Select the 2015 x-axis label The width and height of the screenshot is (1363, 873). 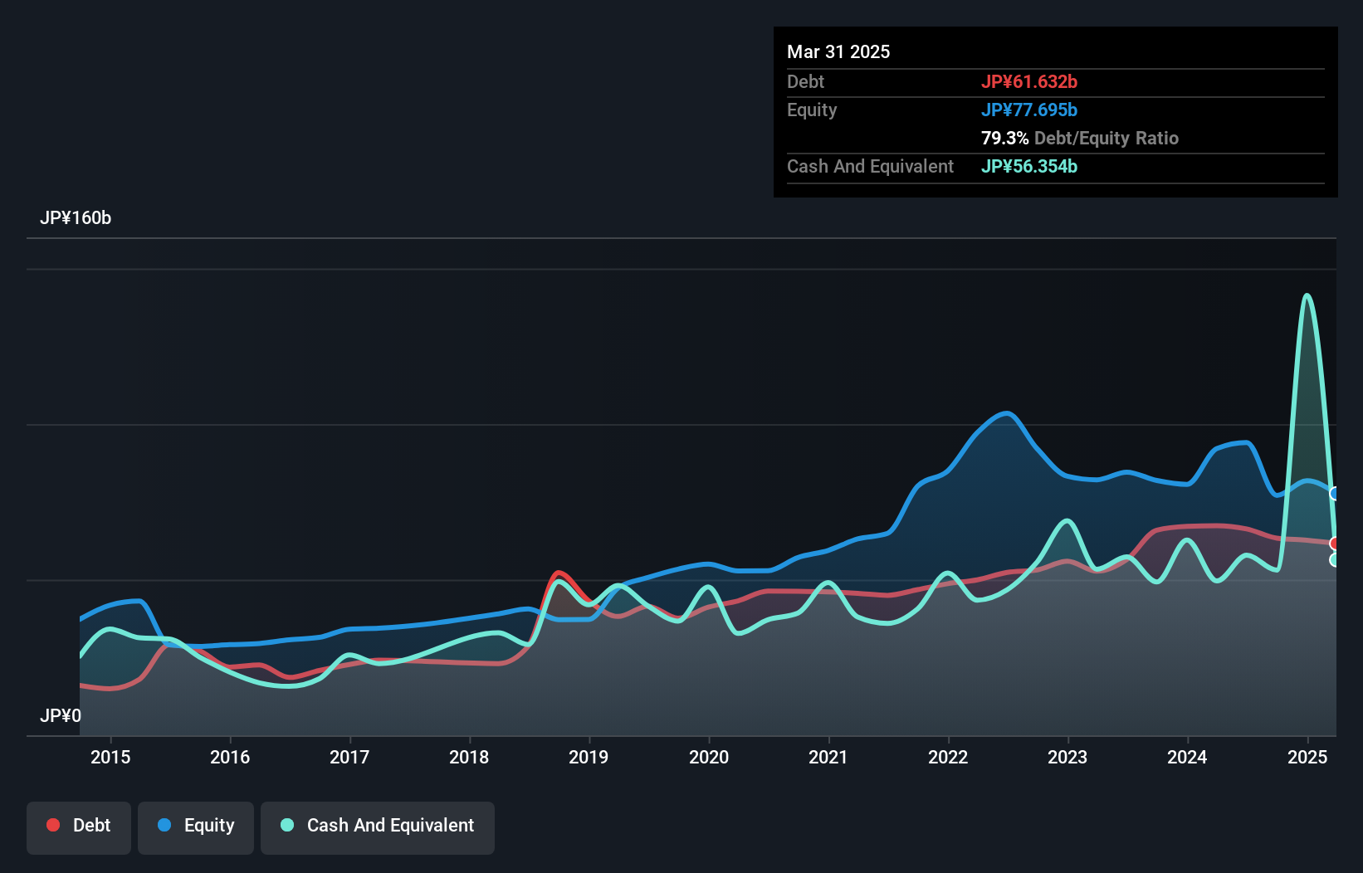110,757
